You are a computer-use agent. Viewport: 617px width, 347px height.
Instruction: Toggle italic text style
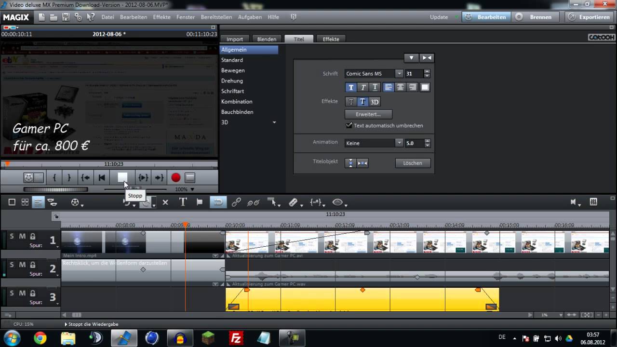(363, 87)
